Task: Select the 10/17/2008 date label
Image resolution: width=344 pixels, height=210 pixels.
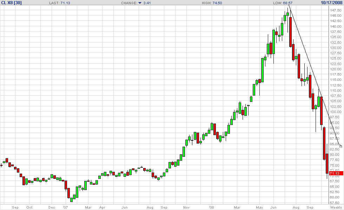Action: (331, 3)
